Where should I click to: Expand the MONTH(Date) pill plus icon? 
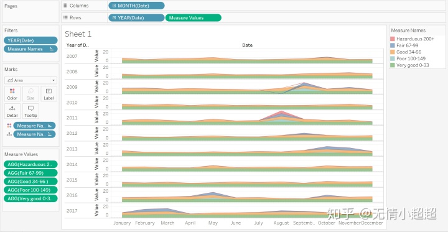114,6
